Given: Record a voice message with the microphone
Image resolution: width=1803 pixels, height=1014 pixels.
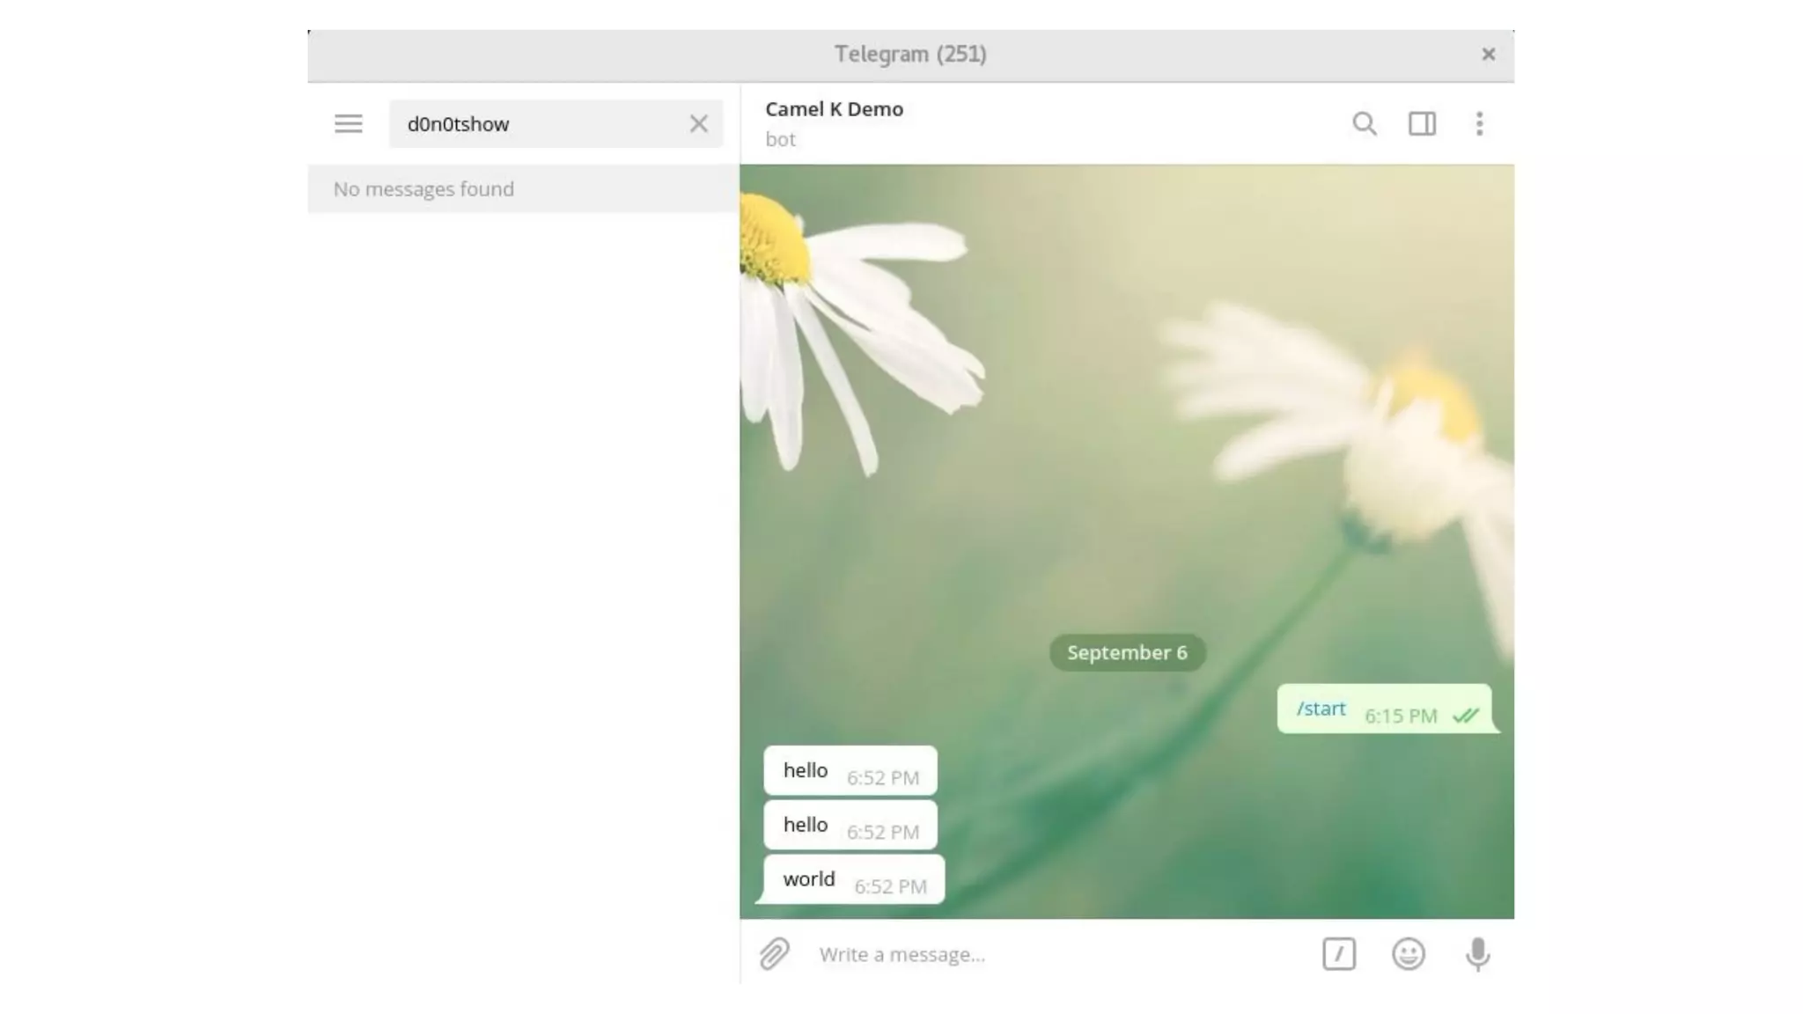Looking at the screenshot, I should click(x=1477, y=954).
